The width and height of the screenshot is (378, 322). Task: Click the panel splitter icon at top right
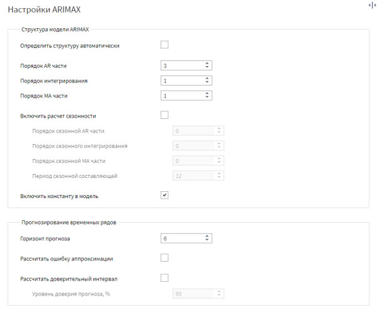(372, 5)
